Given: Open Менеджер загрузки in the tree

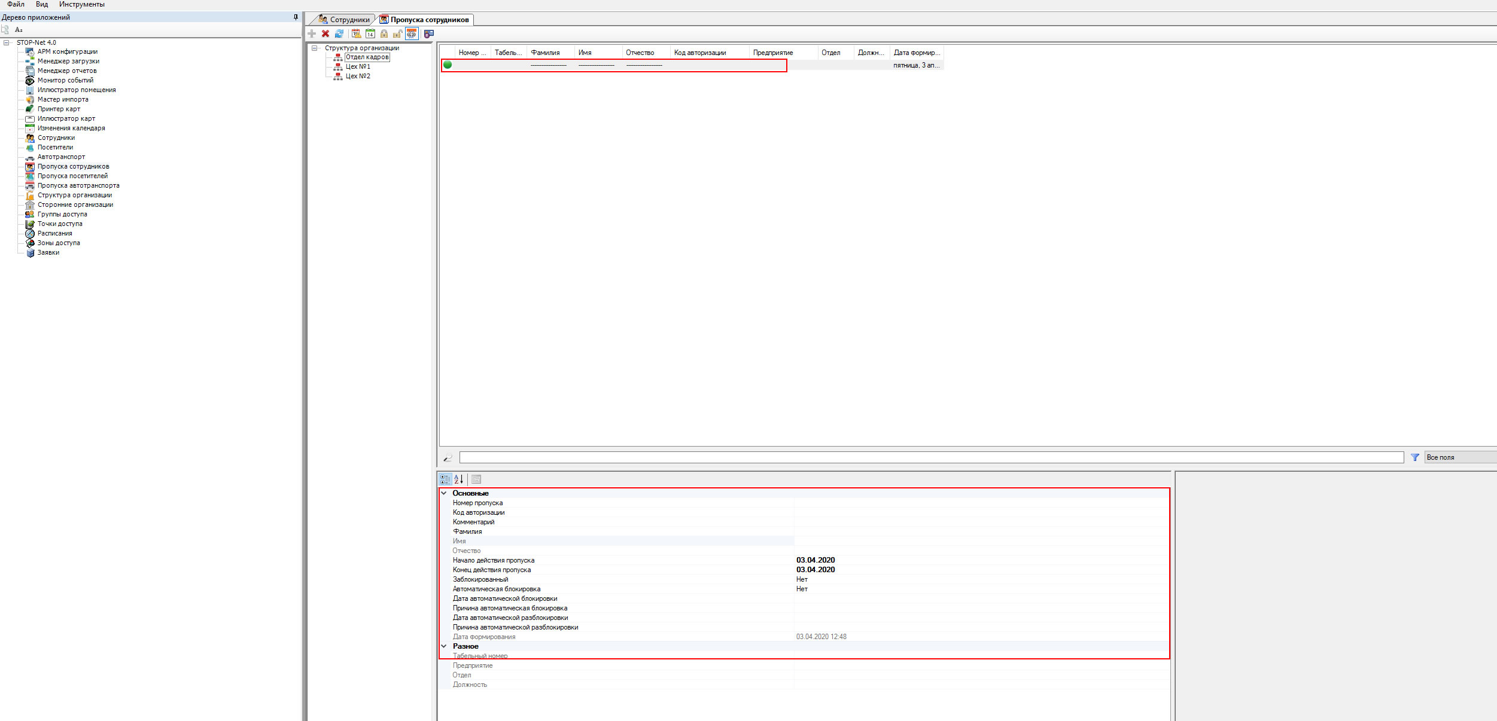Looking at the screenshot, I should coord(68,61).
